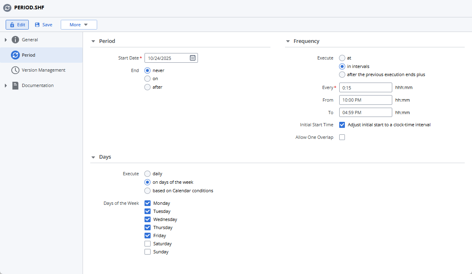The image size is (472, 274).
Task: Collapse the Days section
Action: [93, 157]
